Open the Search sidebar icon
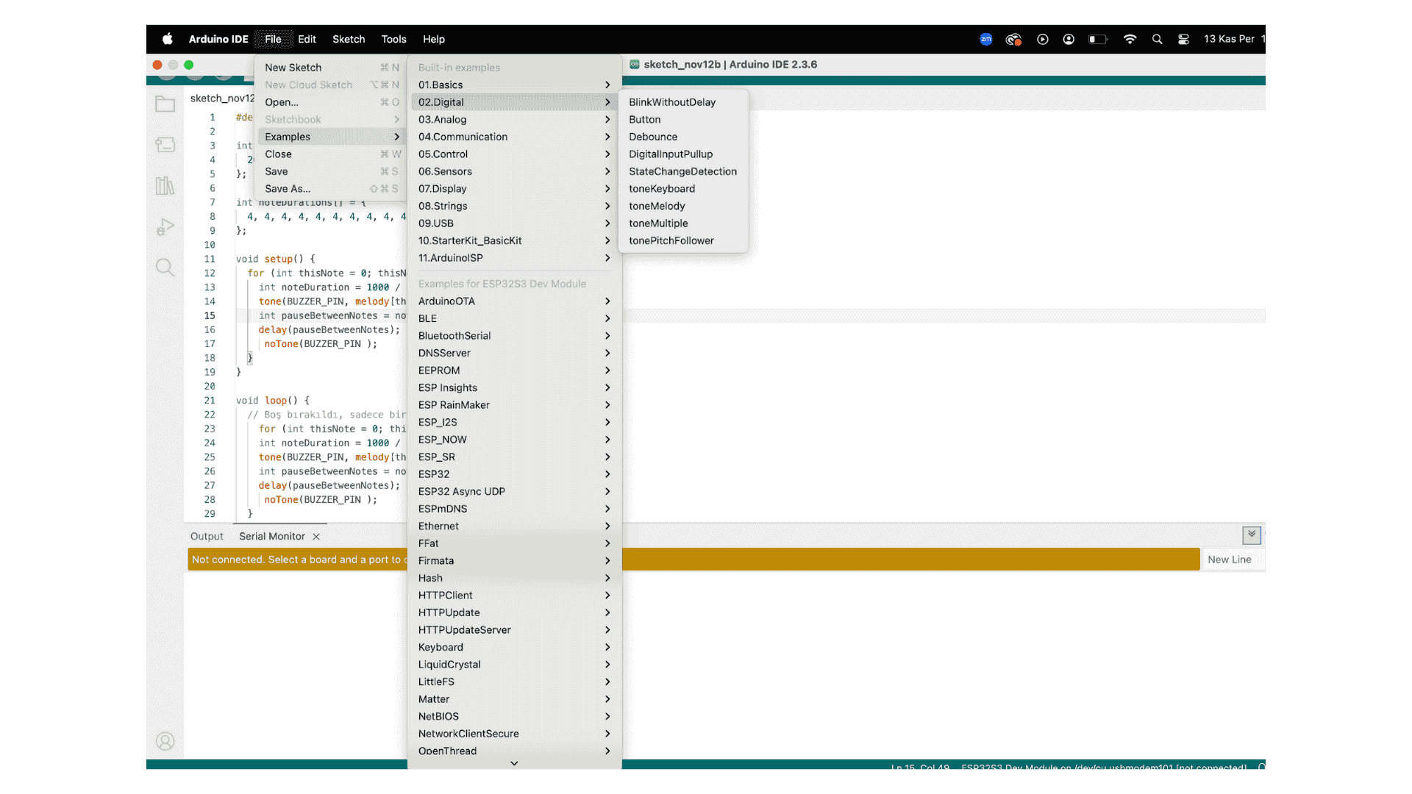The width and height of the screenshot is (1412, 794). (165, 268)
